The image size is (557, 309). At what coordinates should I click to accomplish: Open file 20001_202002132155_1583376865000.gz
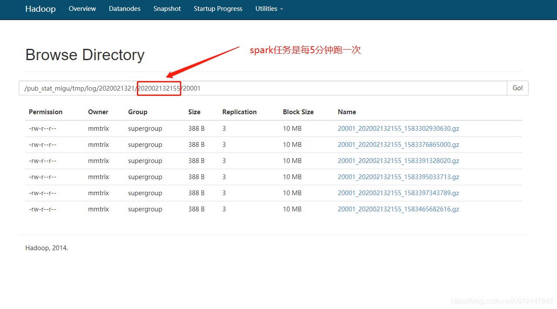(398, 145)
